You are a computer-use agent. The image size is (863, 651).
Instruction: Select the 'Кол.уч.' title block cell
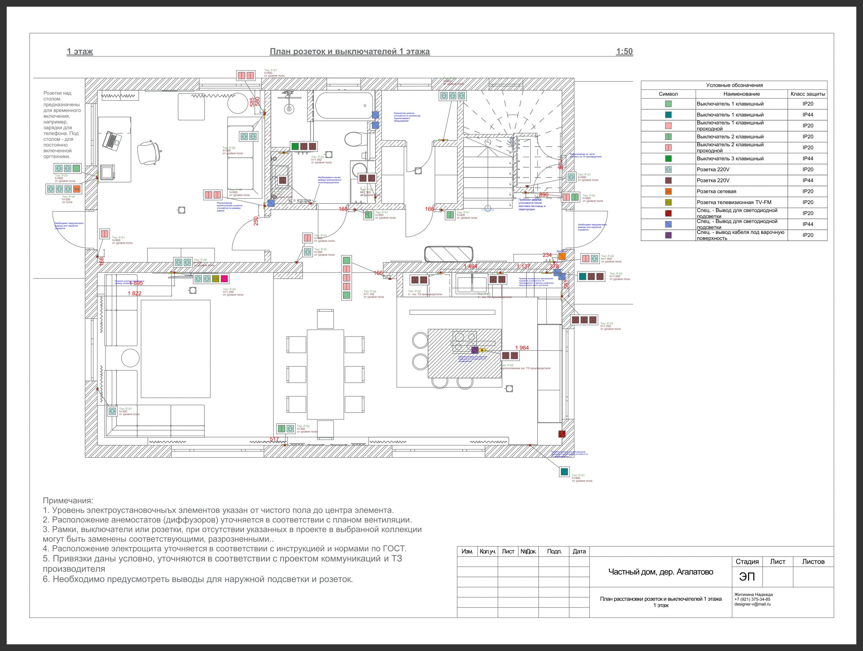[488, 552]
